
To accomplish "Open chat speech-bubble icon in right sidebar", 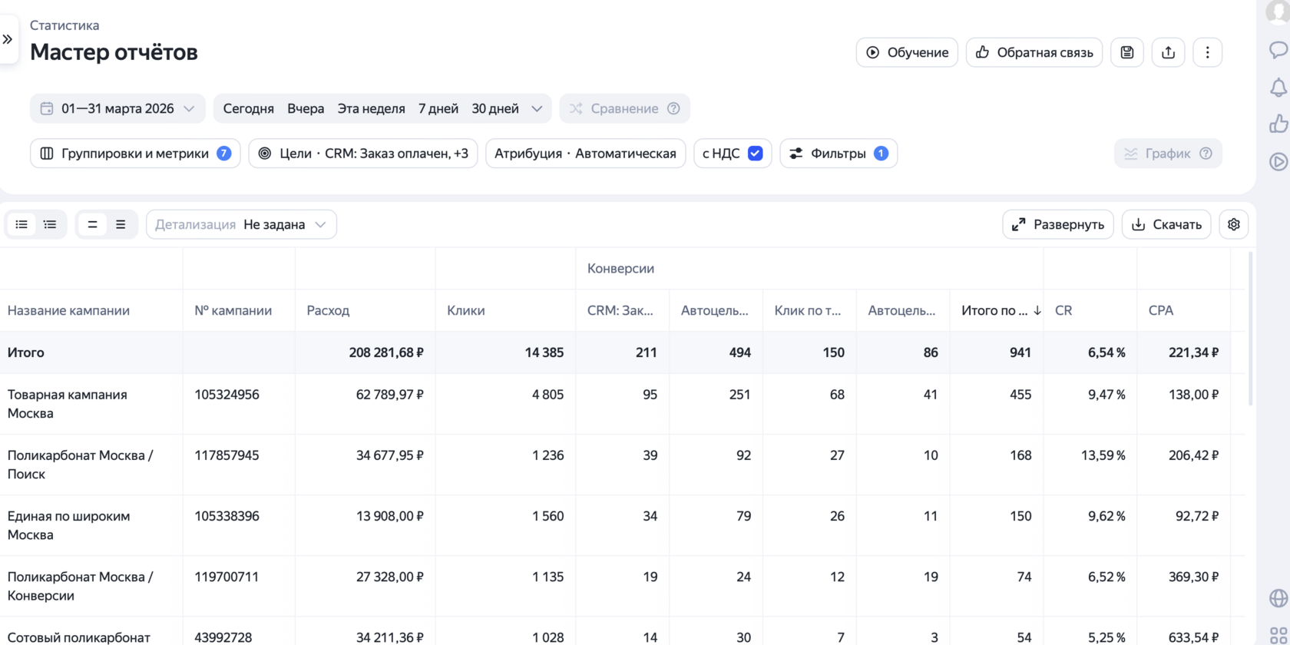I will point(1278,51).
